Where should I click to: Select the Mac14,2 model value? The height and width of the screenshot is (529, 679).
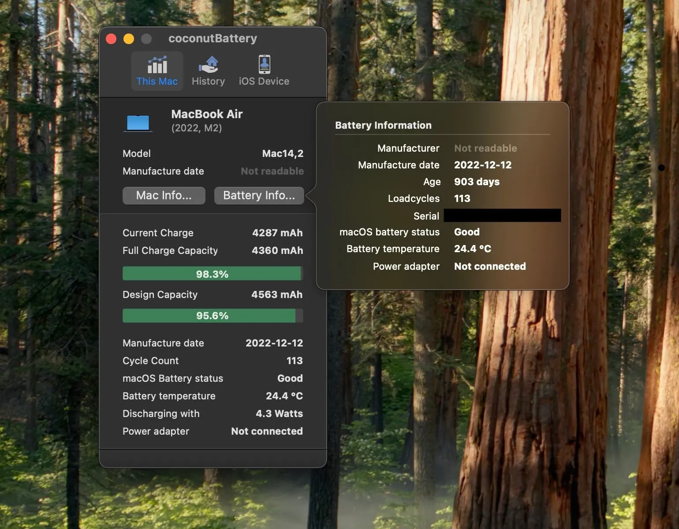(283, 153)
